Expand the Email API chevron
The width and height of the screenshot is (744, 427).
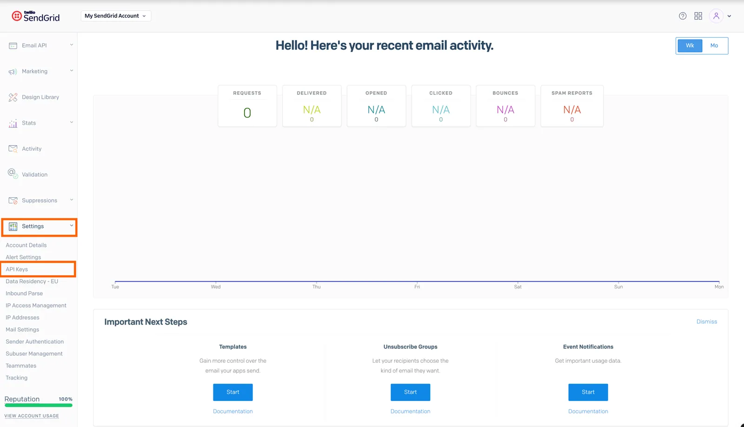point(72,45)
